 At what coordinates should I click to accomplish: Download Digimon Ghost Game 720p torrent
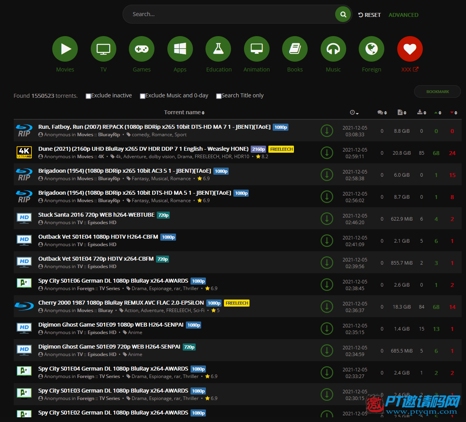coord(327,351)
